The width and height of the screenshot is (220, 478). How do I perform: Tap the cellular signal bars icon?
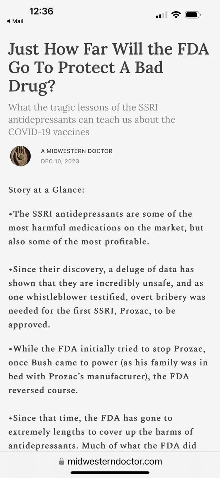(x=161, y=15)
